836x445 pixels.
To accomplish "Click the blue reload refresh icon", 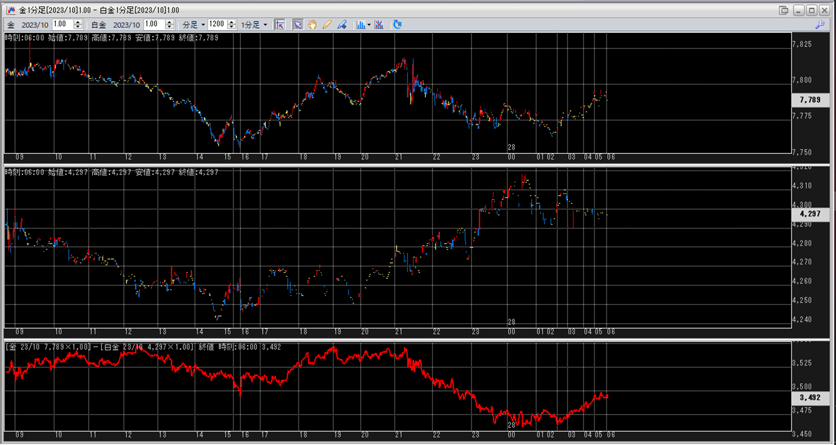I will tap(397, 25).
